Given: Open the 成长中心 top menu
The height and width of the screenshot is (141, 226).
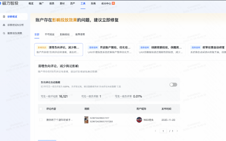Looking at the screenshot, I should click(x=106, y=3).
